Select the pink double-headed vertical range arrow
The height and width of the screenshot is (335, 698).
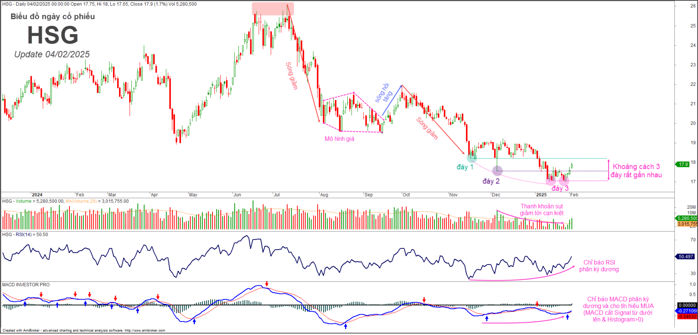click(609, 170)
